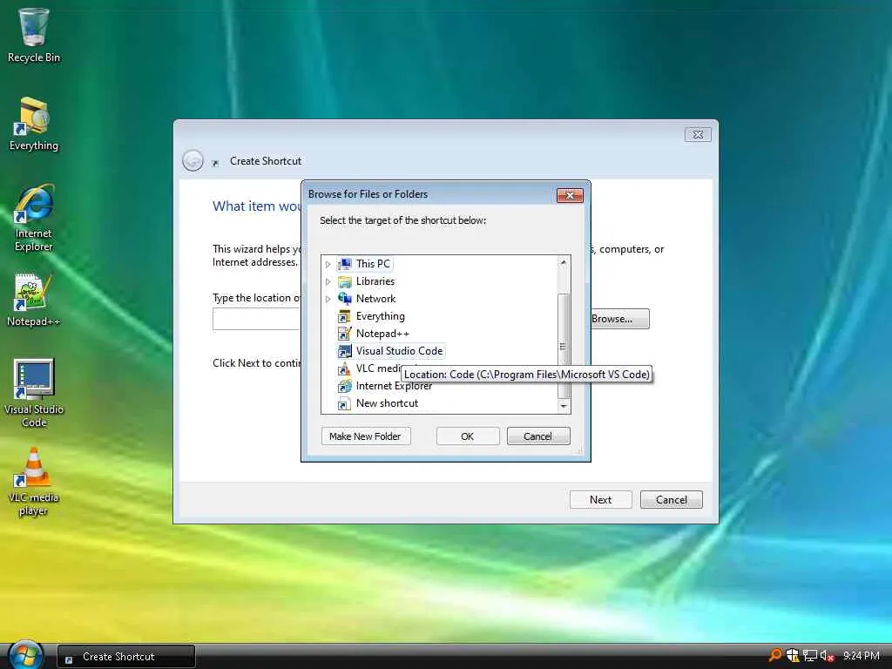Image resolution: width=892 pixels, height=669 pixels.
Task: Expand the Libraries tree node
Action: (328, 281)
